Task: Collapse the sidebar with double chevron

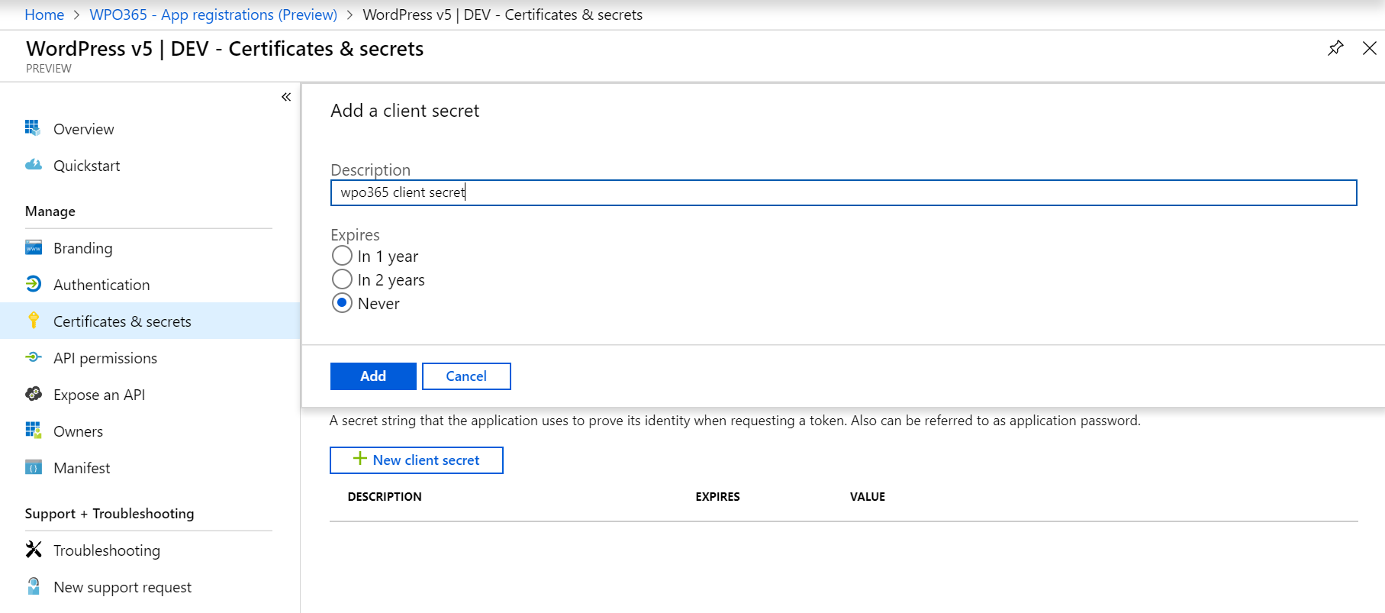Action: click(x=286, y=97)
